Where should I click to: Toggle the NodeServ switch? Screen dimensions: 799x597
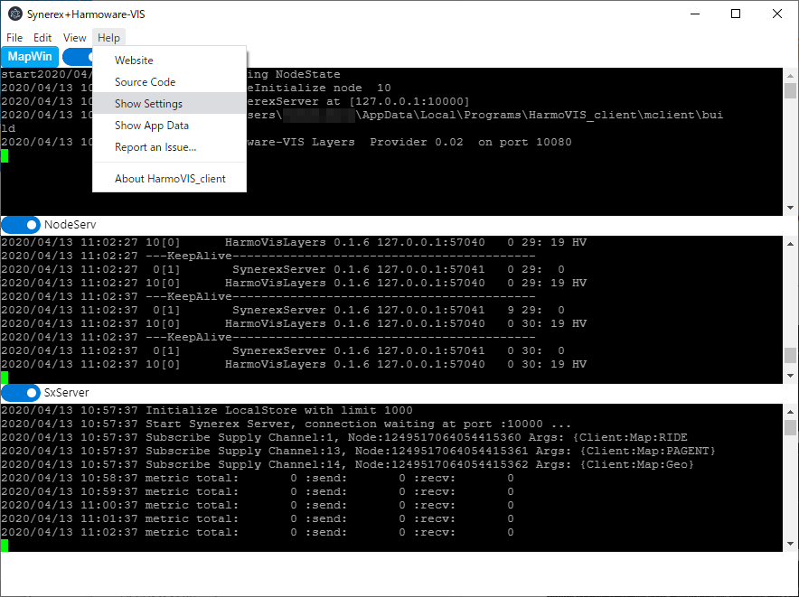click(21, 225)
